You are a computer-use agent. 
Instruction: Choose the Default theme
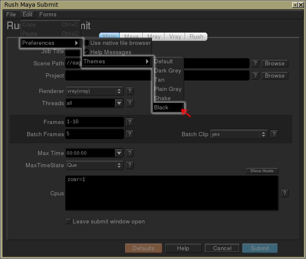click(x=168, y=62)
